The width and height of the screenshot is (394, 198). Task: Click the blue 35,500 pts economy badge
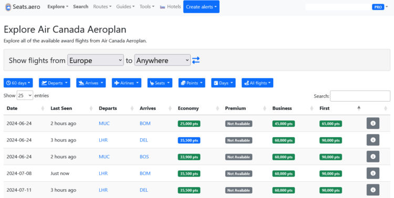click(189, 140)
